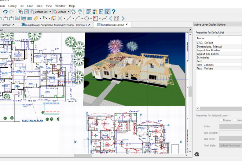Toggle Active Layer Display Options side window

click(107, 12)
